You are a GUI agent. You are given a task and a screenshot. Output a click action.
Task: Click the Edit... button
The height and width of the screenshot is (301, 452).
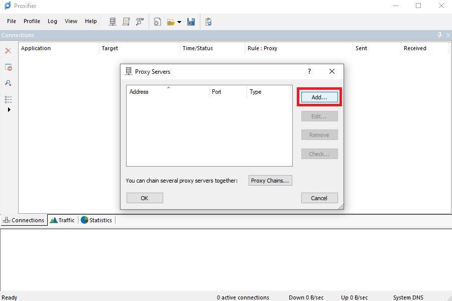pos(319,116)
